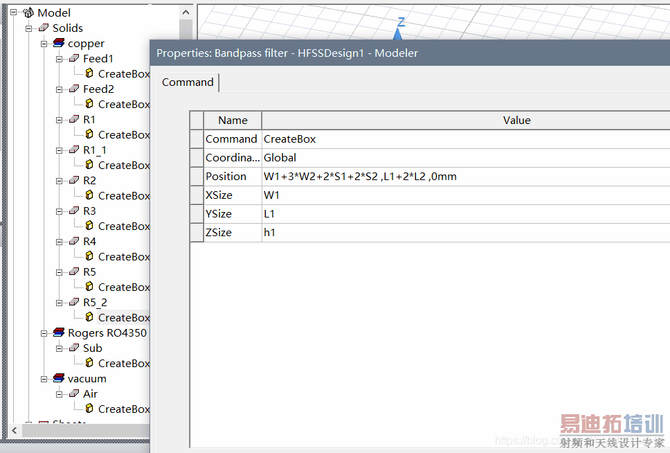Select the Rogers RO4350 tree label
The width and height of the screenshot is (670, 453).
[x=107, y=332]
